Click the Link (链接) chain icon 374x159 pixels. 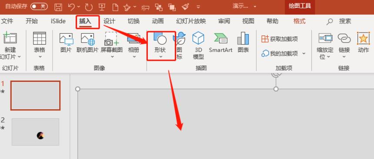click(344, 38)
